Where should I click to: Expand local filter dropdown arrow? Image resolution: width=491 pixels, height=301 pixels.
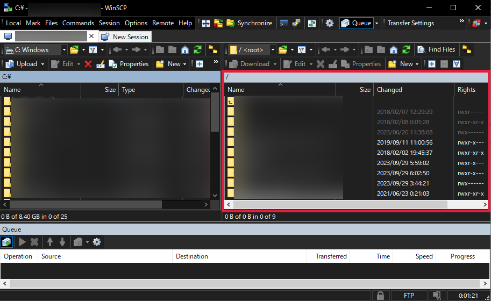pos(102,50)
